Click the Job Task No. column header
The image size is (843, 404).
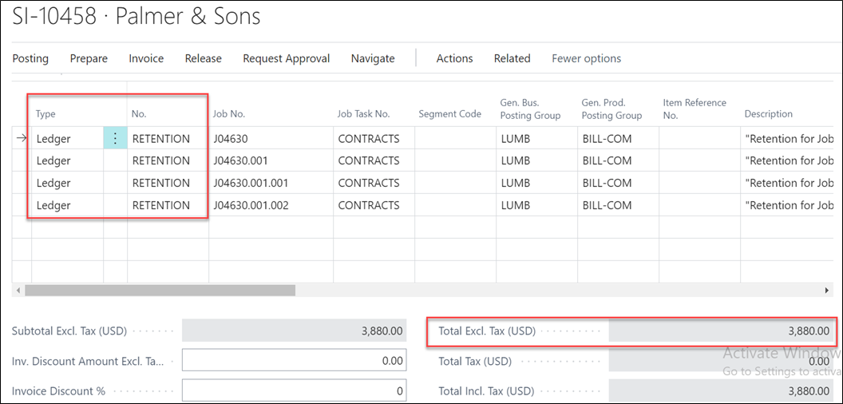[364, 114]
